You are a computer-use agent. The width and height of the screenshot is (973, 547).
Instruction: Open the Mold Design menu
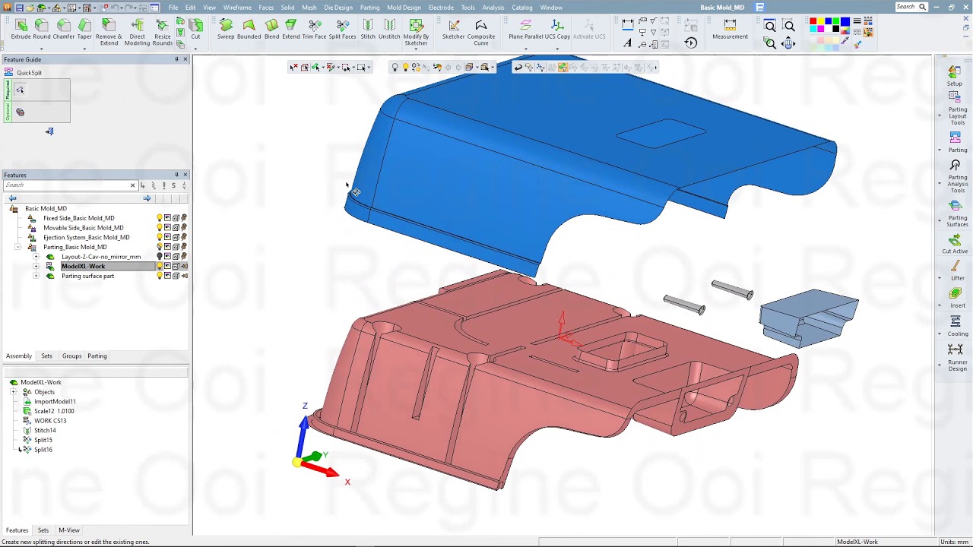(x=404, y=8)
